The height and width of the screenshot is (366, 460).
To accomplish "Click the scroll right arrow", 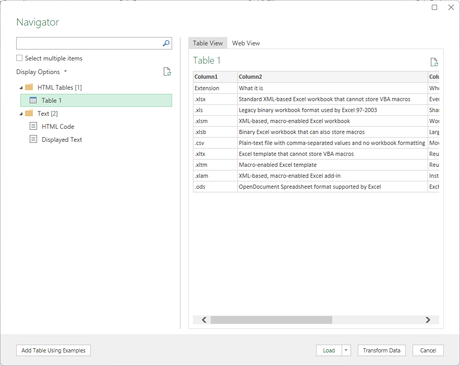I will (428, 320).
